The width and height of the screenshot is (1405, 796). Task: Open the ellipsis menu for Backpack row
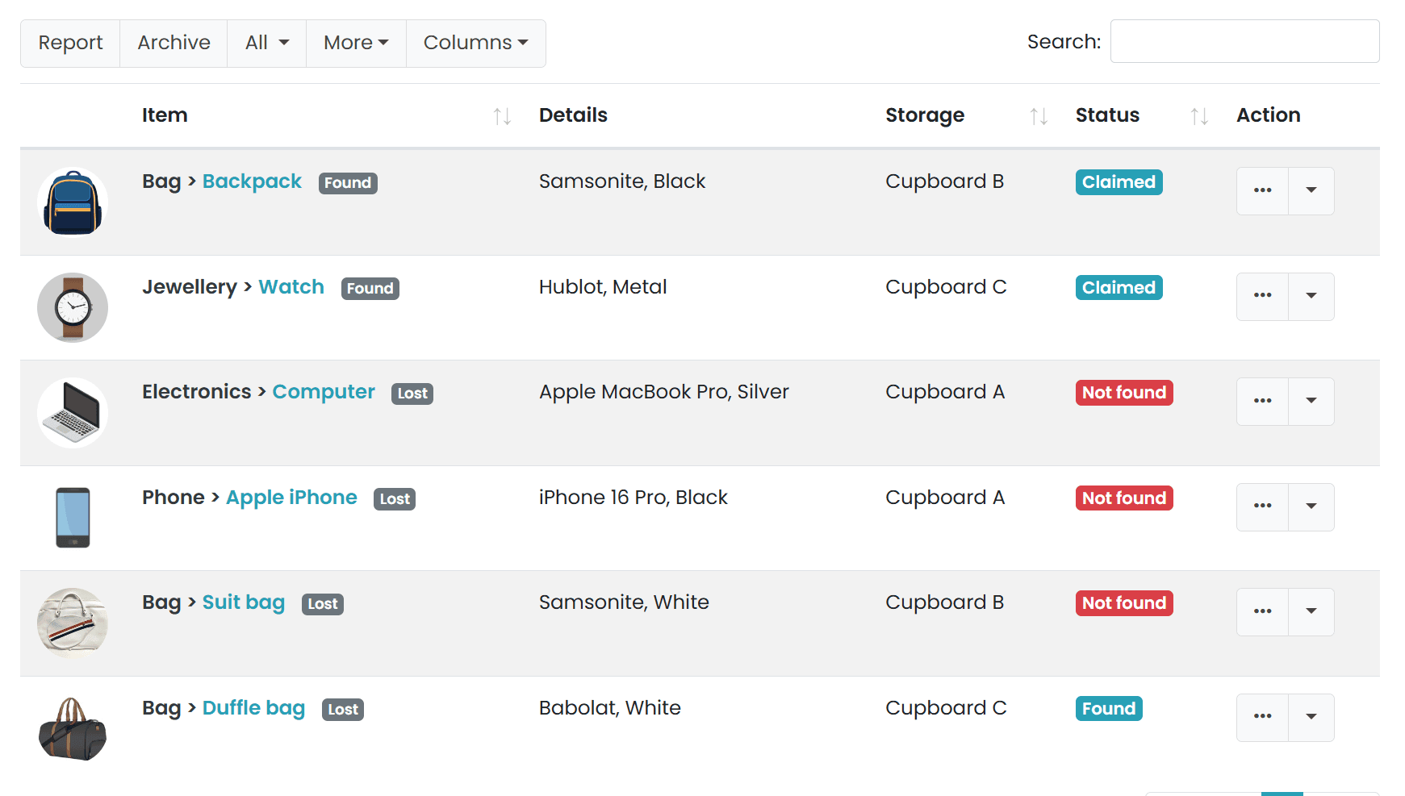pyautogui.click(x=1262, y=191)
